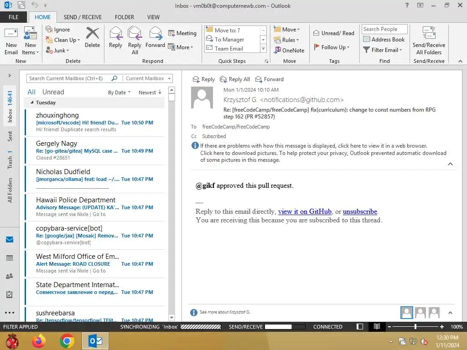This screenshot has height=350, width=467.
Task: Click the download pictures info bar
Action: [x=323, y=157]
